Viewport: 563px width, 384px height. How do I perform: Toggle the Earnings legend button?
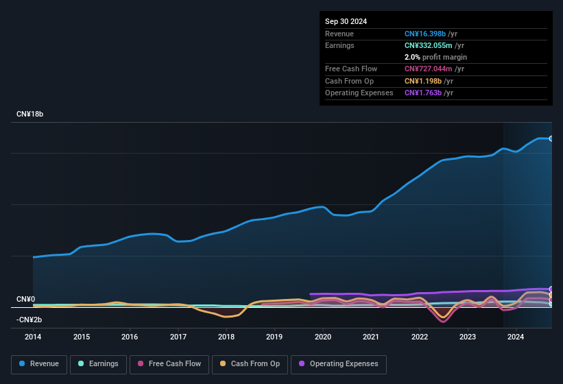(98, 365)
